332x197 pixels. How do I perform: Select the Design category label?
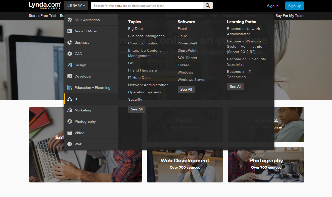80,65
